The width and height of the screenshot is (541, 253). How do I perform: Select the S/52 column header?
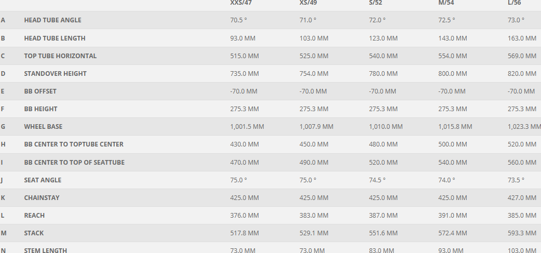tap(377, 3)
